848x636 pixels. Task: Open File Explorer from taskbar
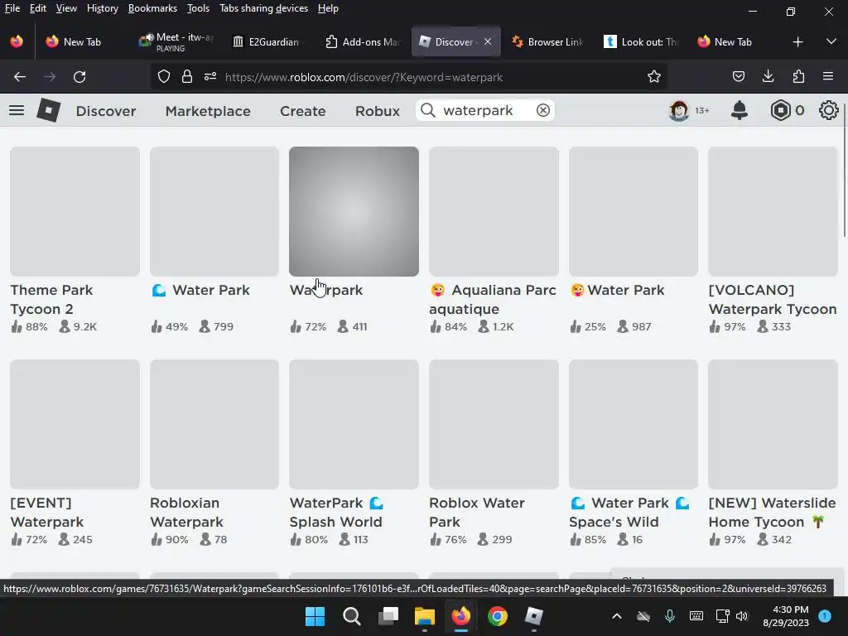[425, 616]
